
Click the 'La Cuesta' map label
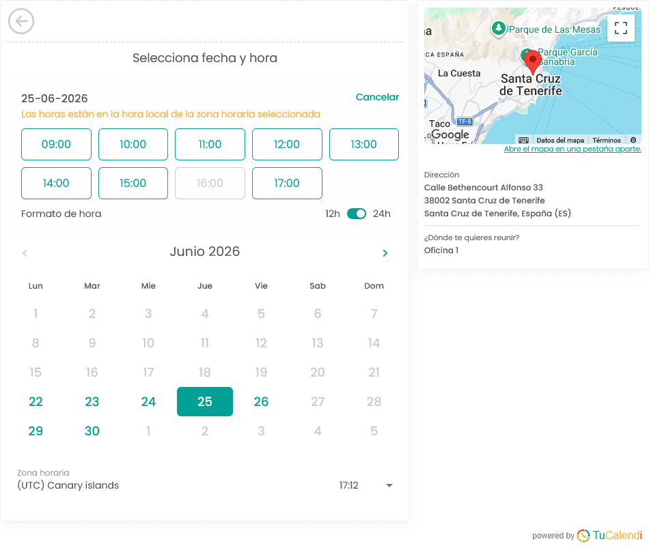(459, 73)
